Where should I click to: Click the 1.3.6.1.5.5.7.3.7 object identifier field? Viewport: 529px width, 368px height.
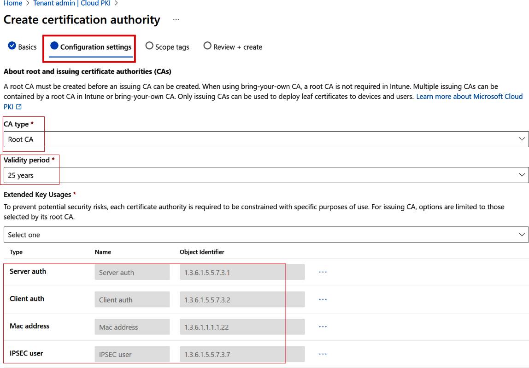pyautogui.click(x=242, y=354)
